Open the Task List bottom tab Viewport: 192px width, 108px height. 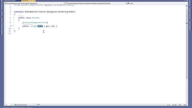coord(7,107)
